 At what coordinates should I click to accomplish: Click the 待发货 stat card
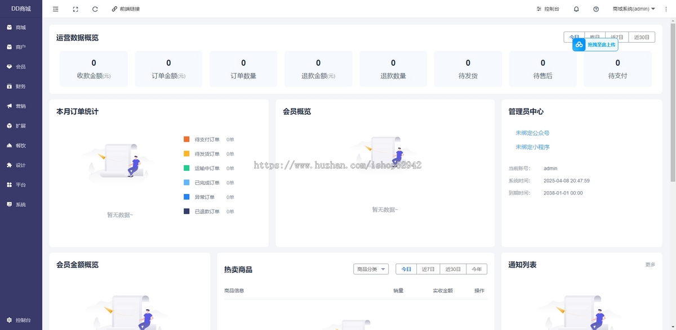pyautogui.click(x=468, y=69)
